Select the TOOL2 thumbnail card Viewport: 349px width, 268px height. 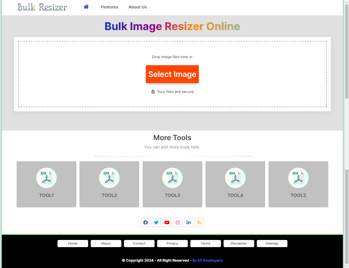[x=109, y=184]
